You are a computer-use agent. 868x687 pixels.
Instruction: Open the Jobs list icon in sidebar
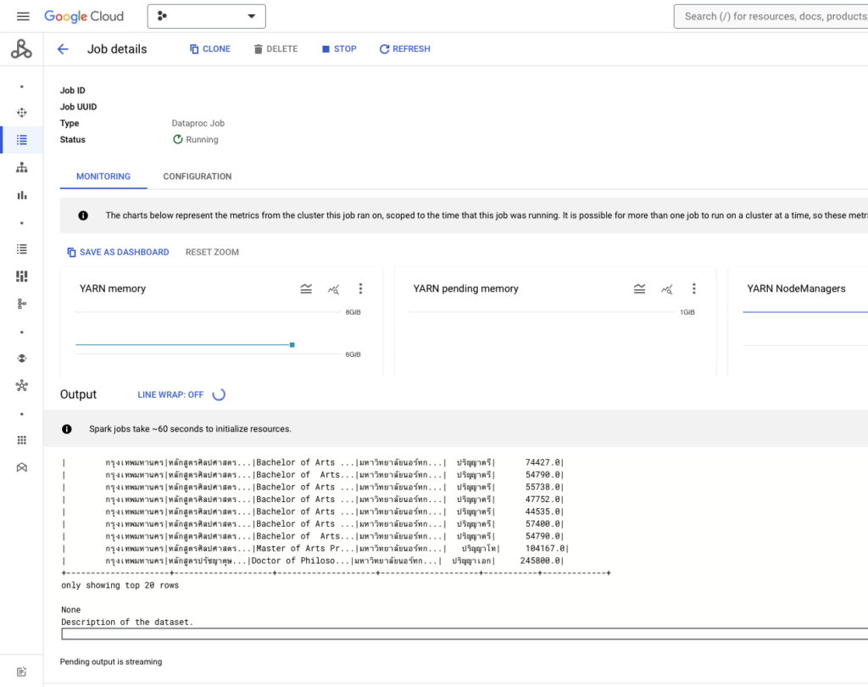click(x=22, y=140)
